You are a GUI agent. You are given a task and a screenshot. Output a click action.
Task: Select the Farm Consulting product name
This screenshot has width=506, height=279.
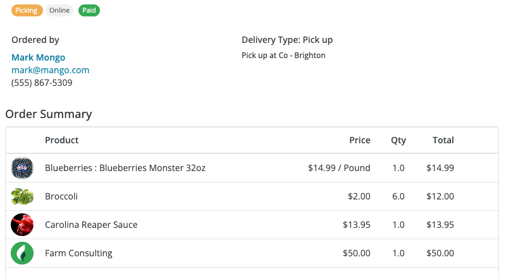(78, 253)
